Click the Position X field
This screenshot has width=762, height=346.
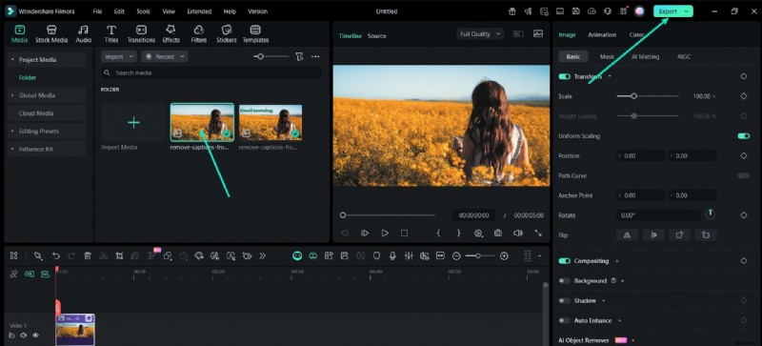(641, 156)
